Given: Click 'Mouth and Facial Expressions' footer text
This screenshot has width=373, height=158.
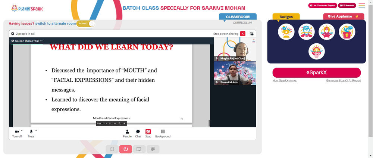Looking at the screenshot, I should [x=111, y=118].
